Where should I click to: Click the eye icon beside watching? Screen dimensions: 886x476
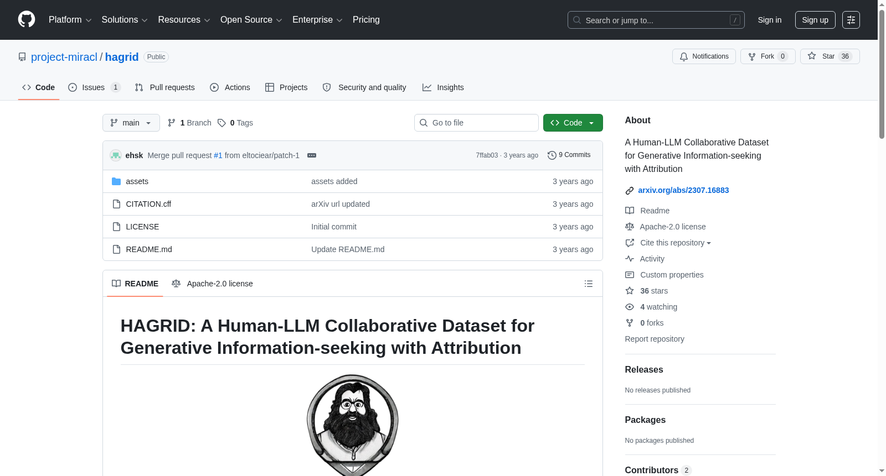pos(630,307)
